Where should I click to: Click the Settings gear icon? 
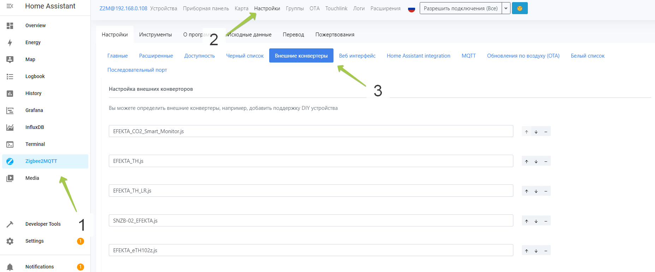(x=10, y=241)
